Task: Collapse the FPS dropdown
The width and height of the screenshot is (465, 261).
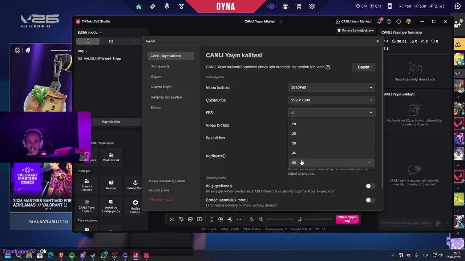Action: pos(332,113)
